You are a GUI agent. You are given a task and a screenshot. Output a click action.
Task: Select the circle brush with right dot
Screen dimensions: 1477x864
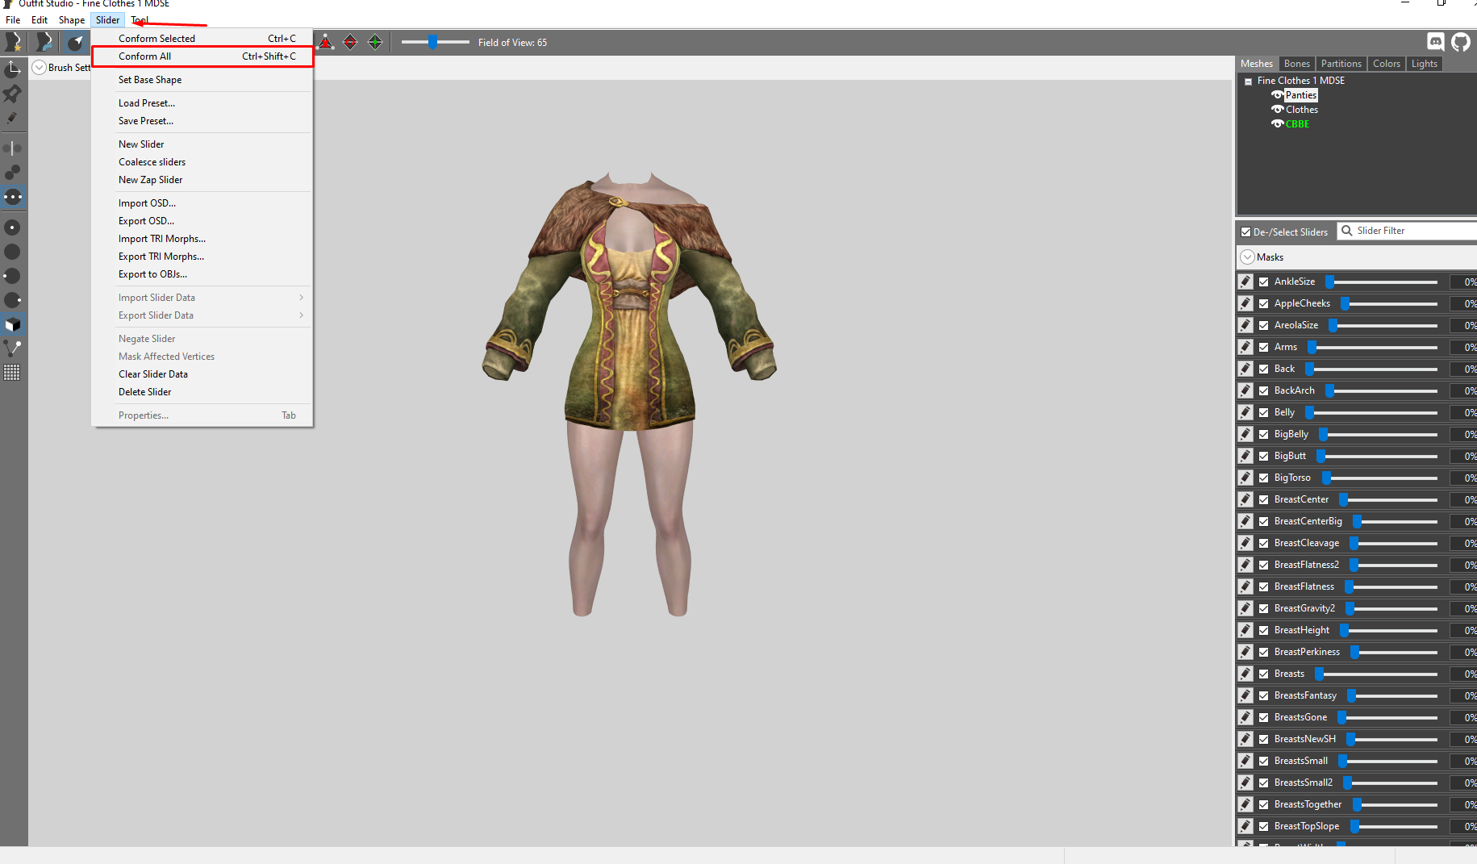(x=13, y=300)
